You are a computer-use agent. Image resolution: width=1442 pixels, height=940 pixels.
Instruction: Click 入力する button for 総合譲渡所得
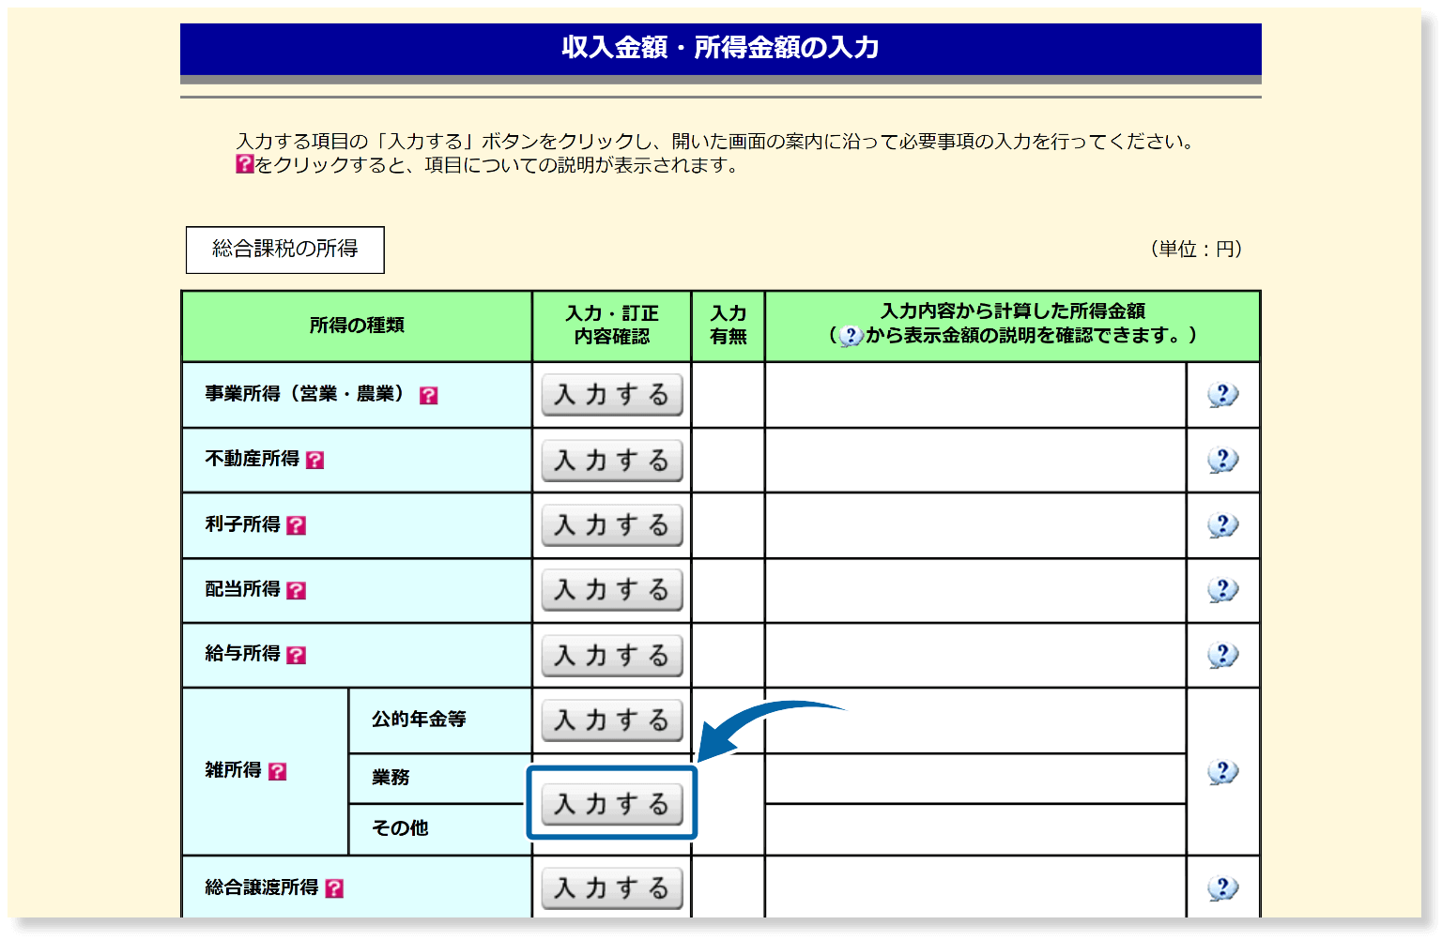point(612,887)
